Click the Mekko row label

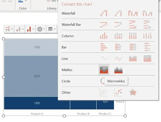coord(67,70)
